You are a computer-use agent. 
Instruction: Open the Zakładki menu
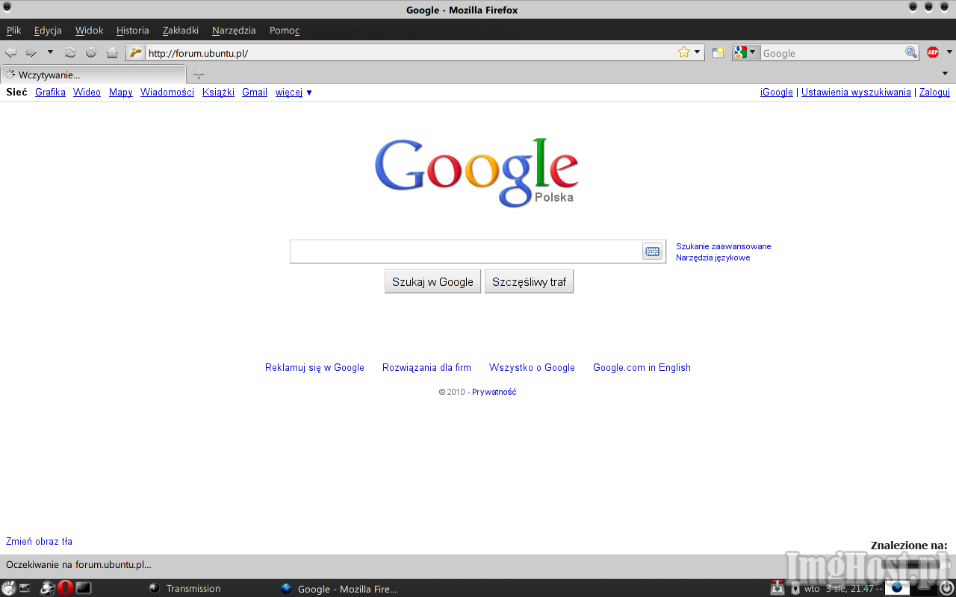pyautogui.click(x=181, y=31)
